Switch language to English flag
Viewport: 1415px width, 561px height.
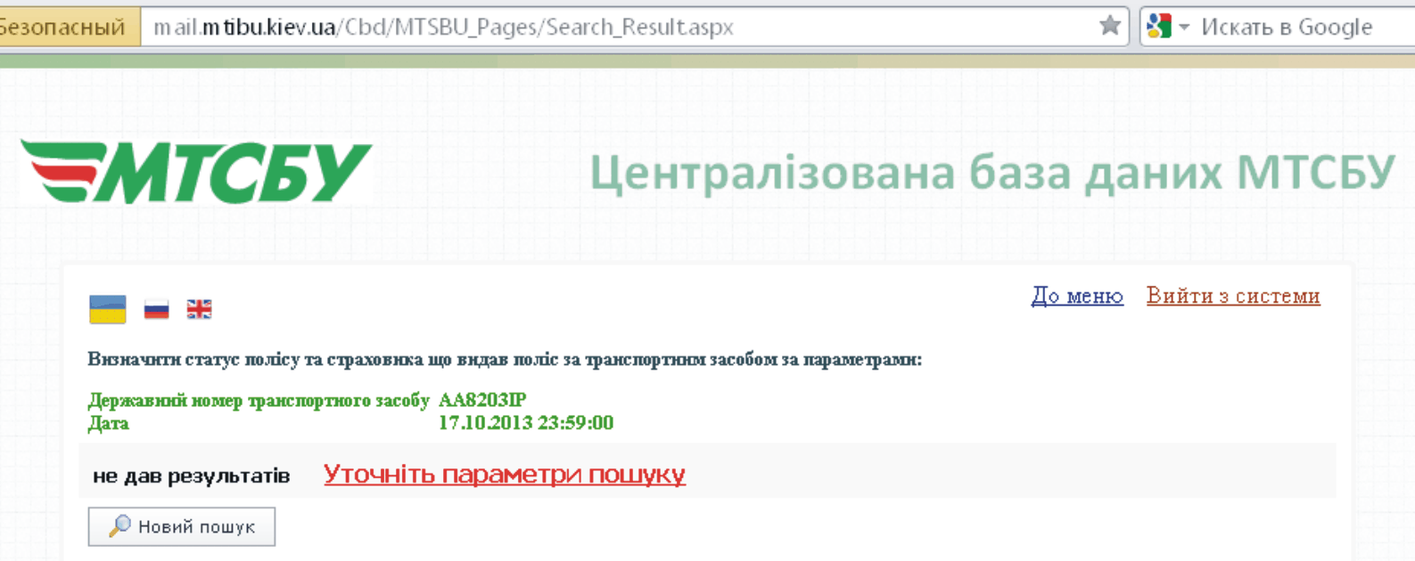pos(199,309)
